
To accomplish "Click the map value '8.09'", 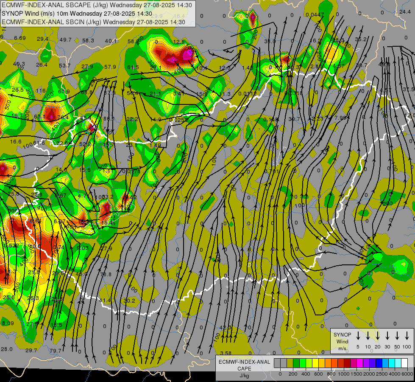I will point(8,323).
